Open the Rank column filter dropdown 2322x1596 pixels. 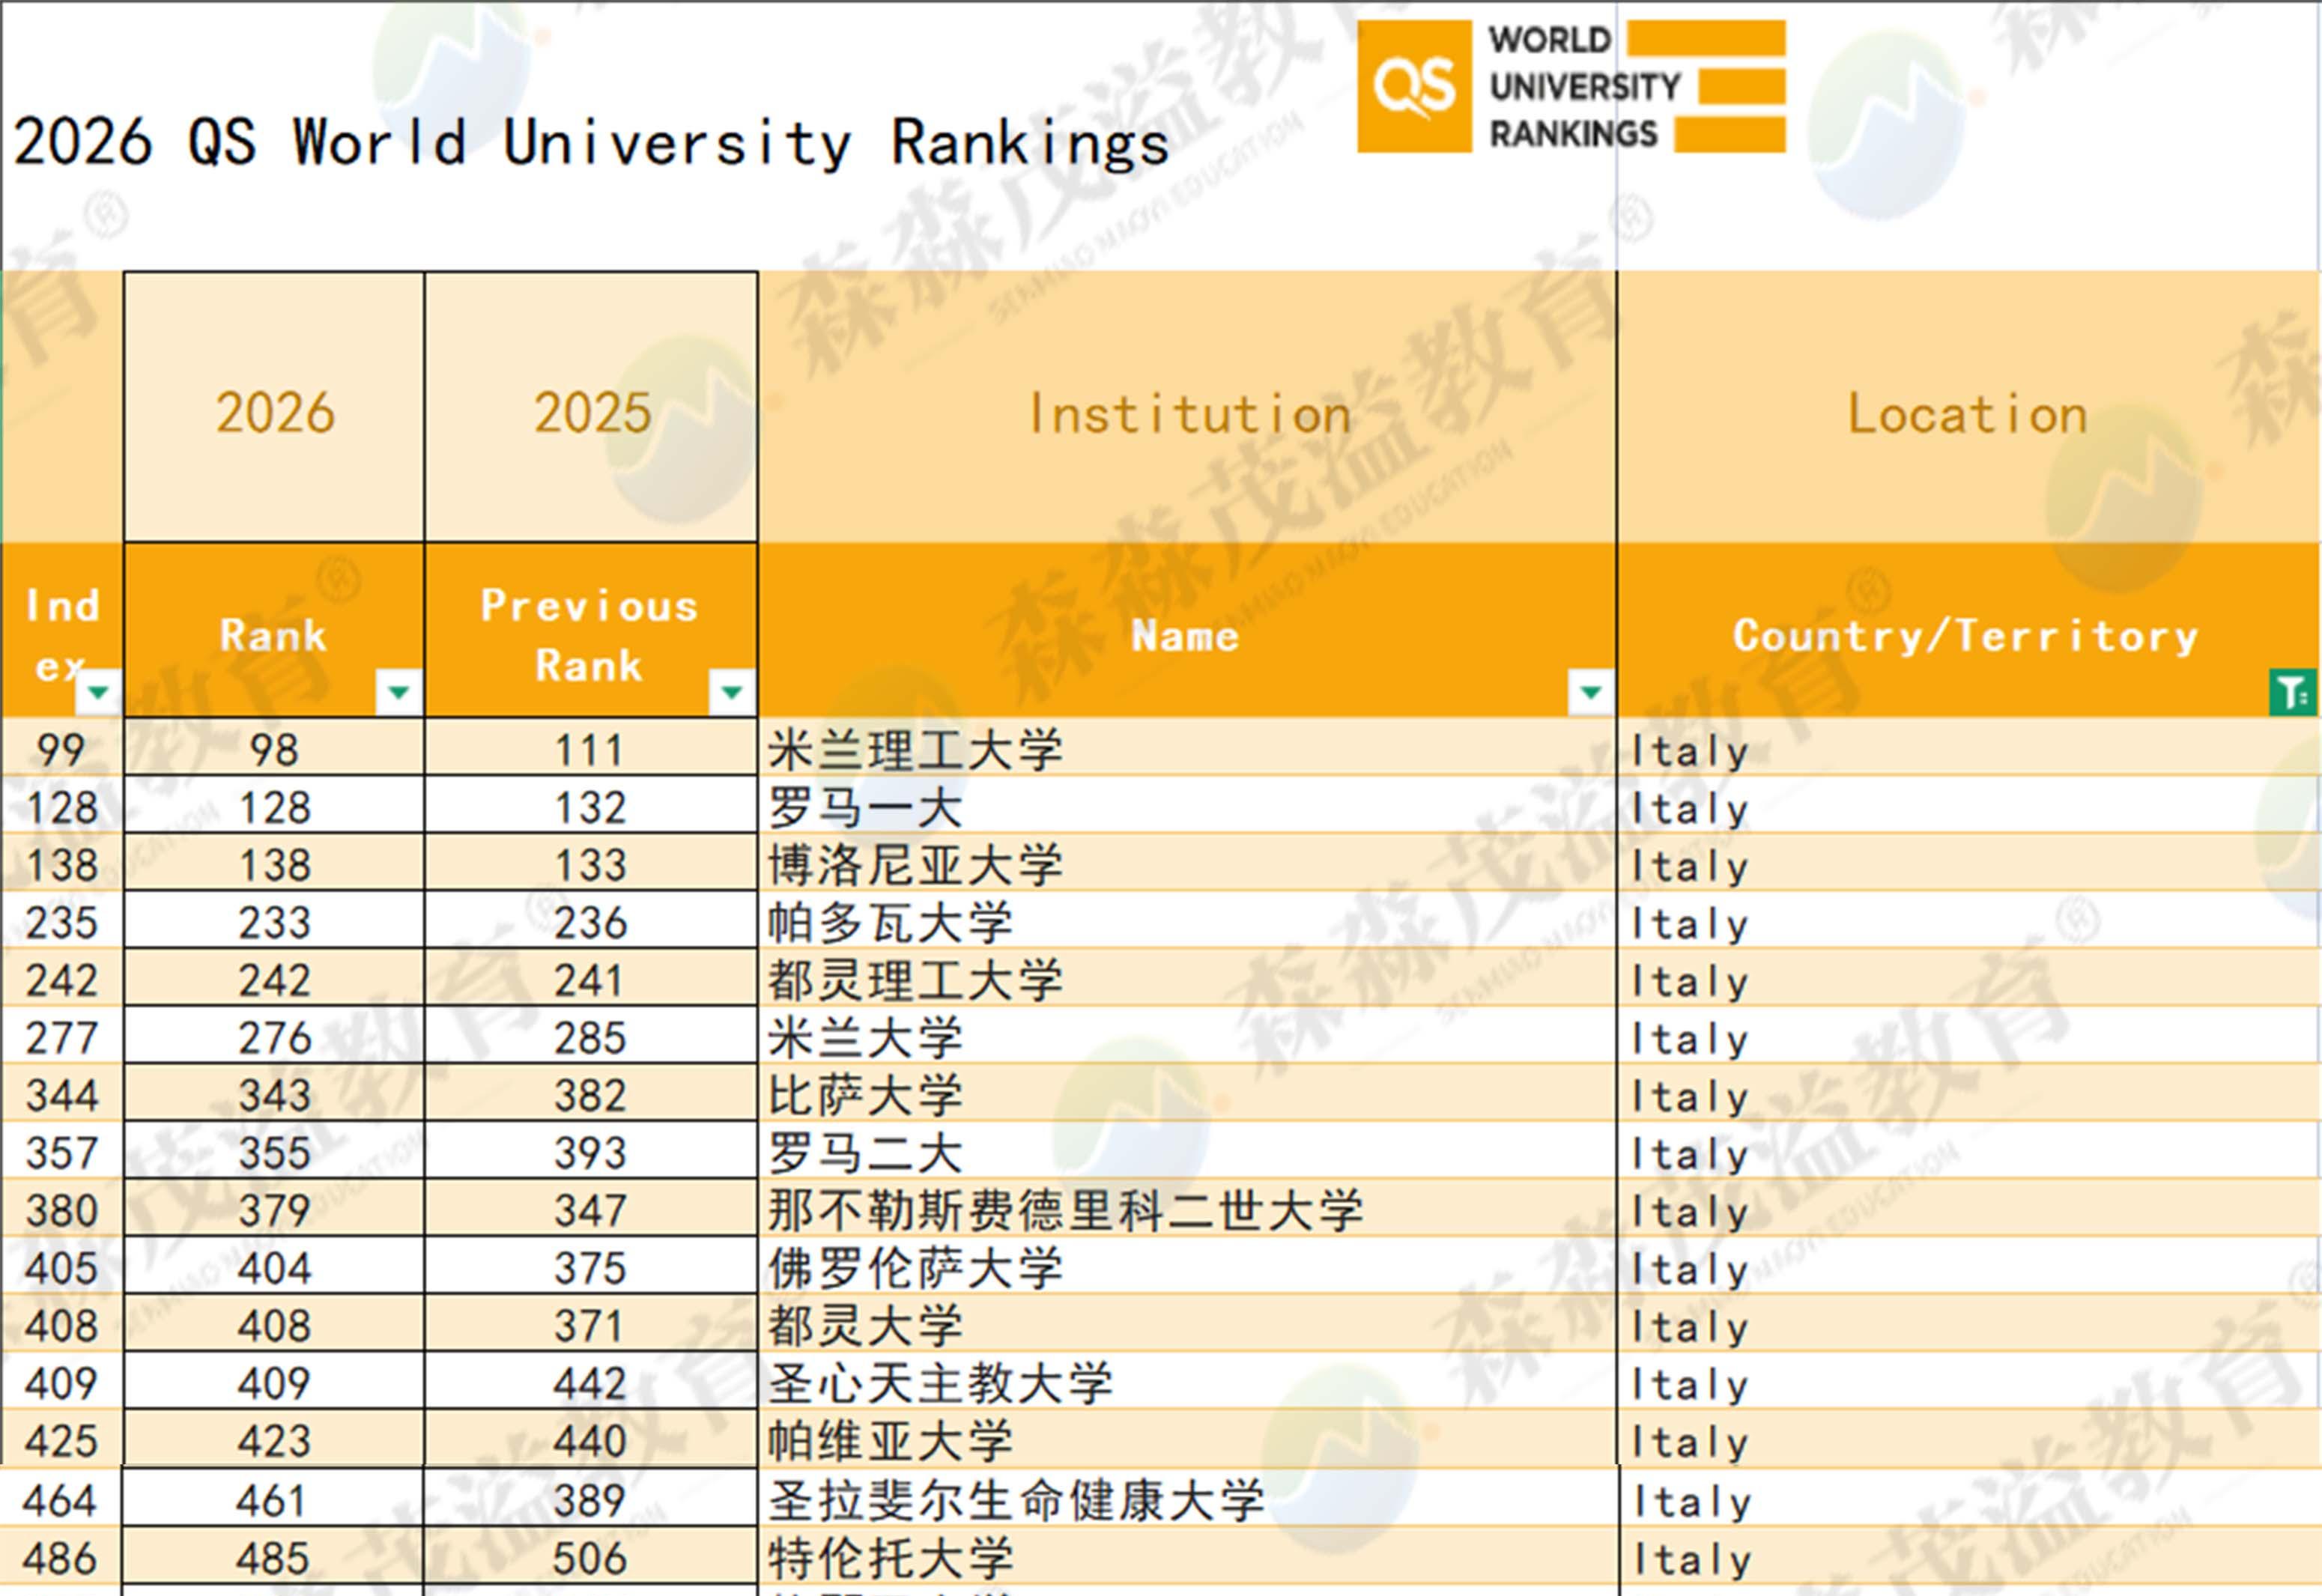pos(398,691)
